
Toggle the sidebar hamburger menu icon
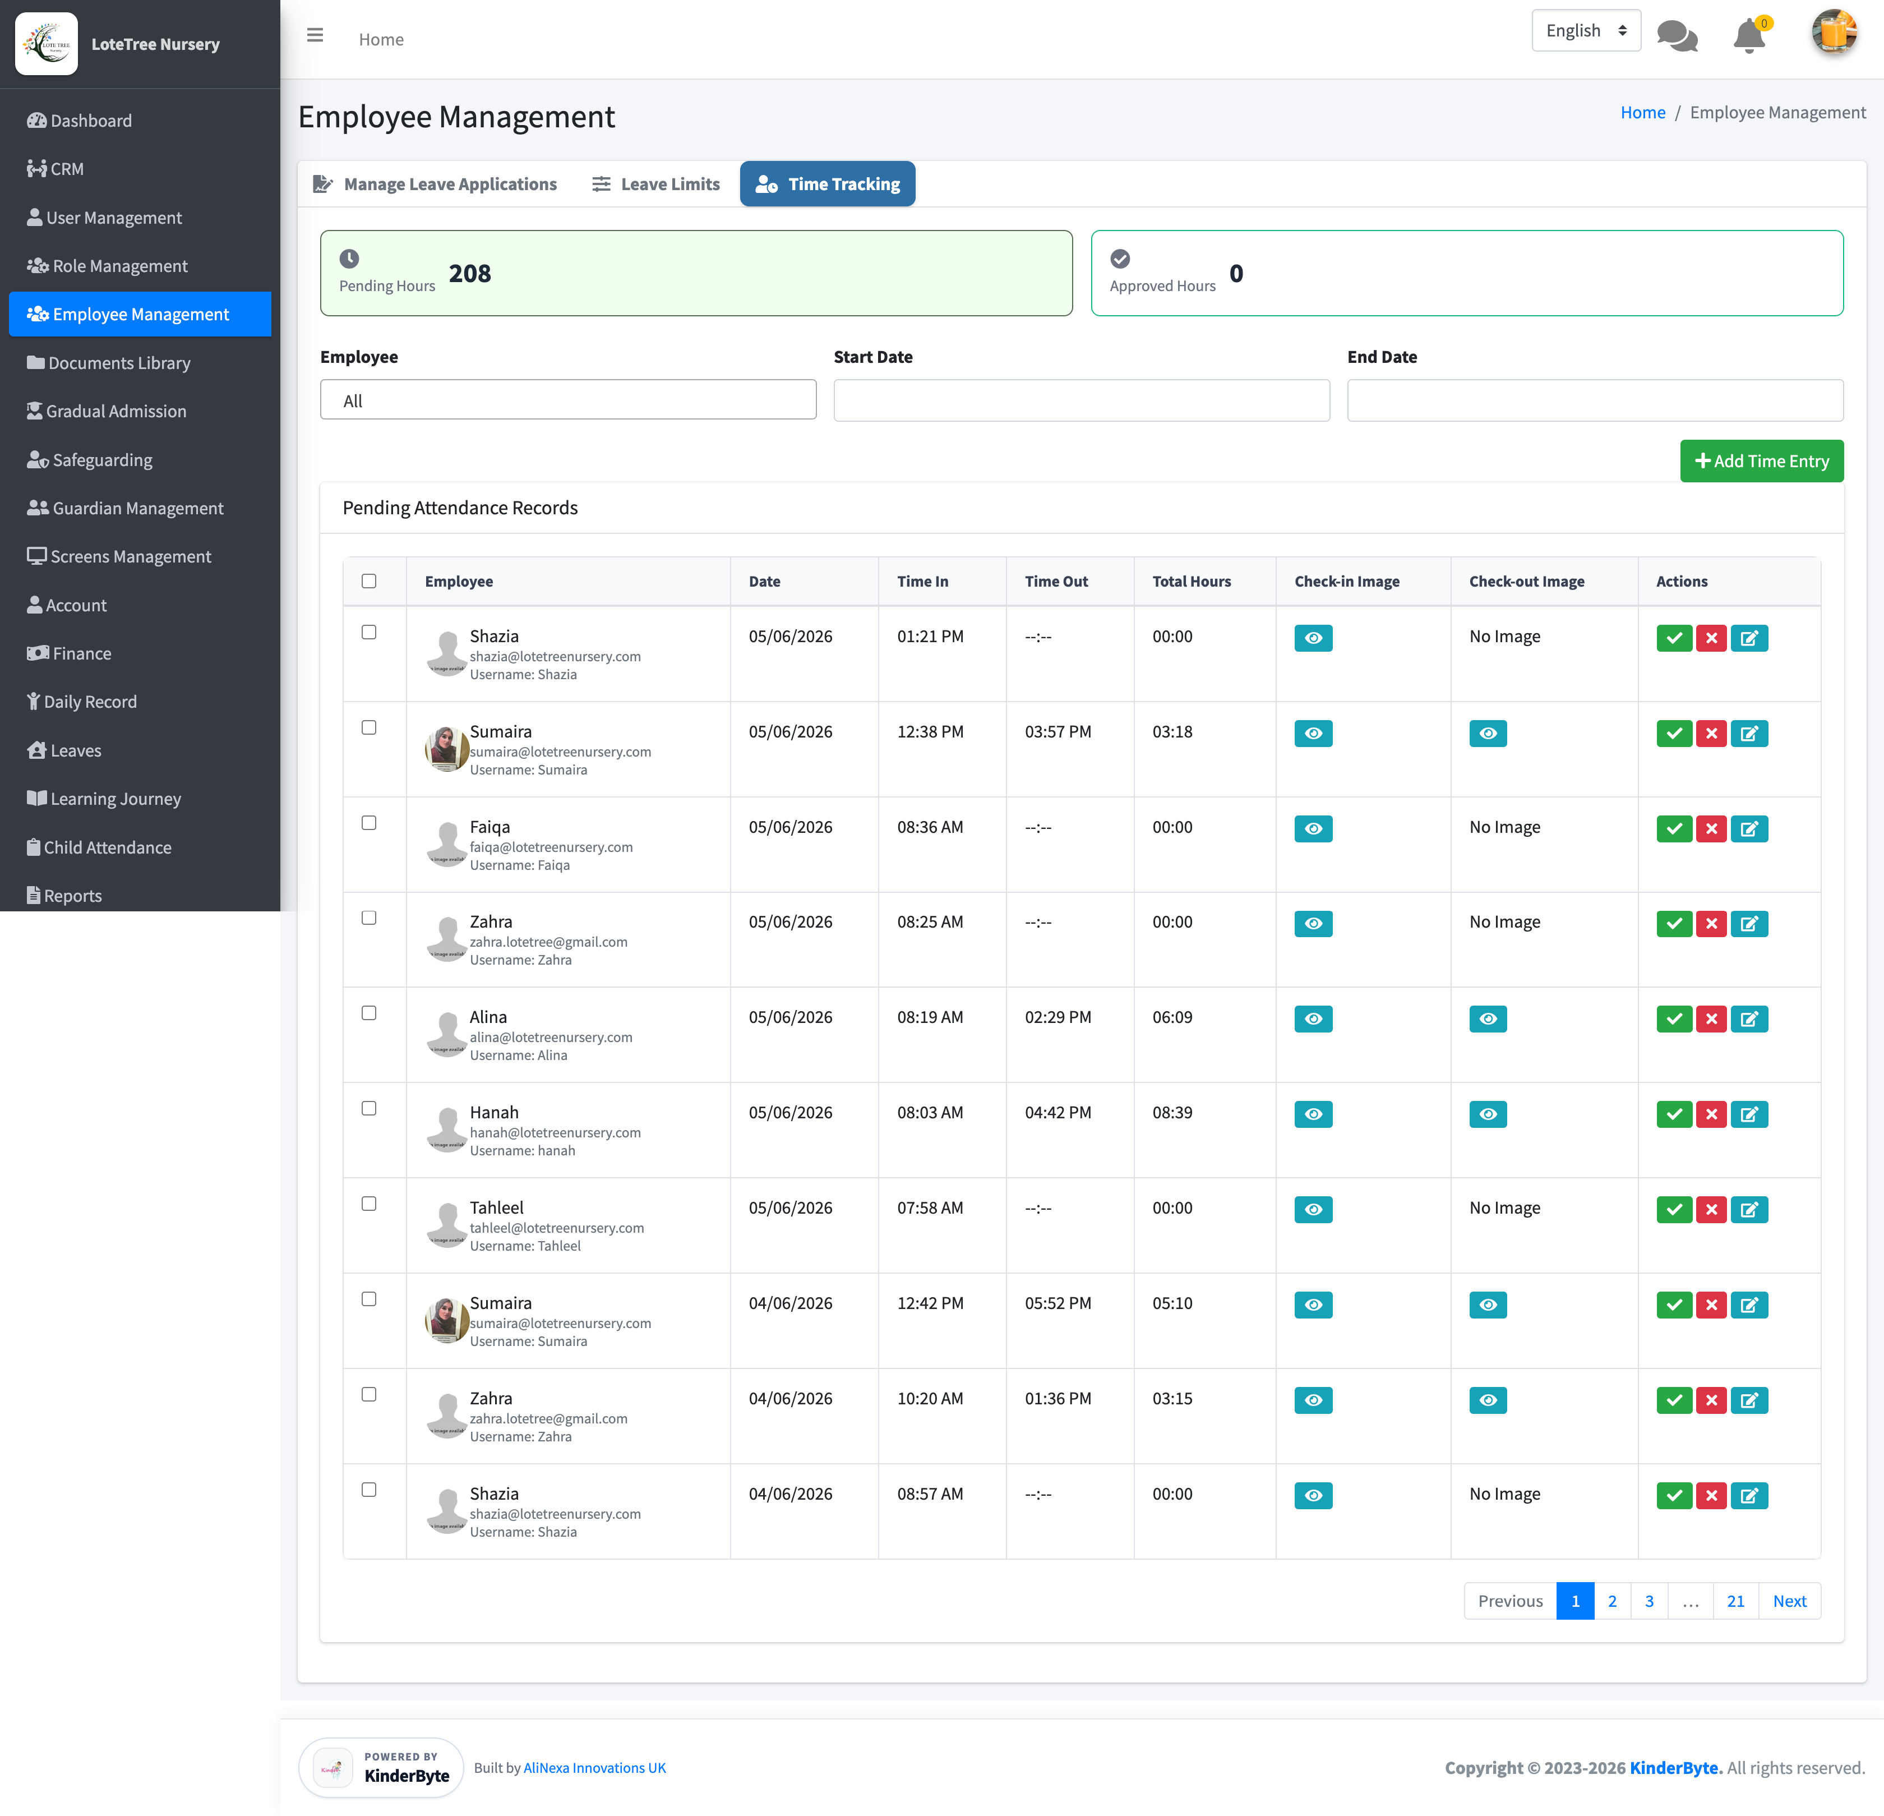315,36
